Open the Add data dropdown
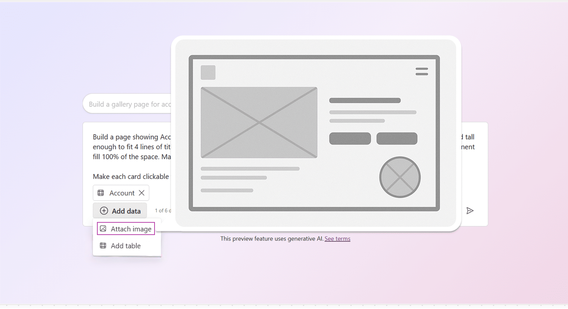Image resolution: width=568 pixels, height=309 pixels. pyautogui.click(x=120, y=211)
